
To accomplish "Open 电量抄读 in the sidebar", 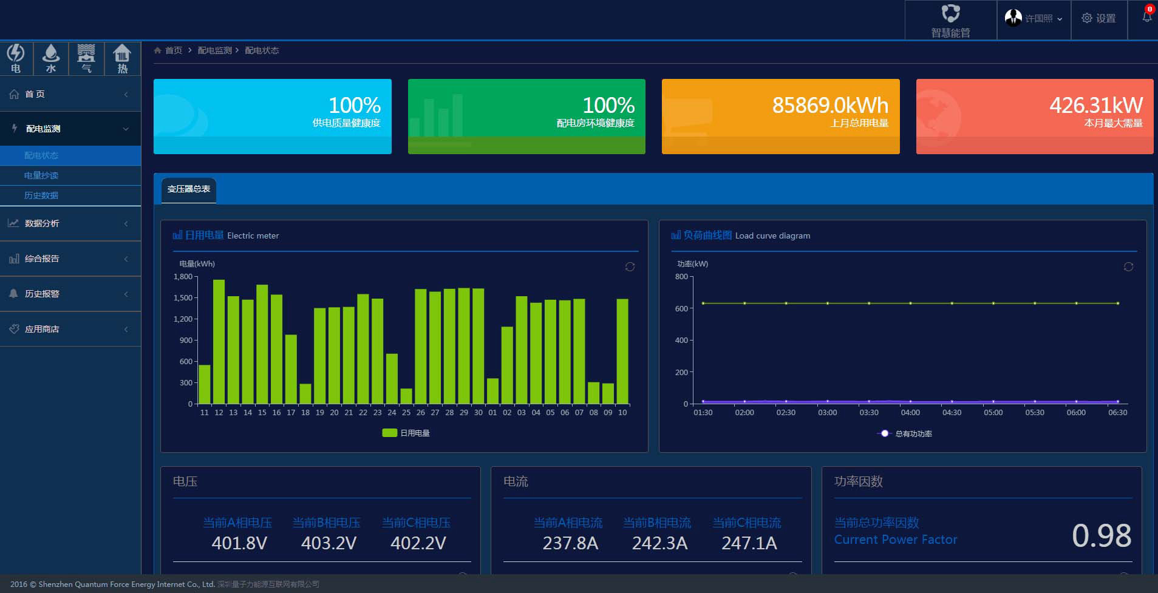I will [41, 175].
